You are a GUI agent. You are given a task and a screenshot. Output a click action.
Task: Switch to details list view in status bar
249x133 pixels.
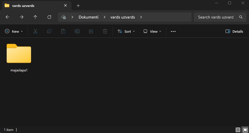(238, 130)
